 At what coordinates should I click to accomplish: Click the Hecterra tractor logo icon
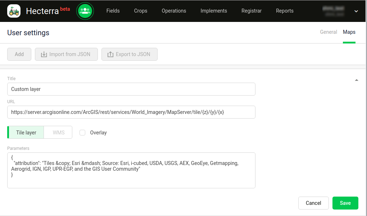point(14,11)
